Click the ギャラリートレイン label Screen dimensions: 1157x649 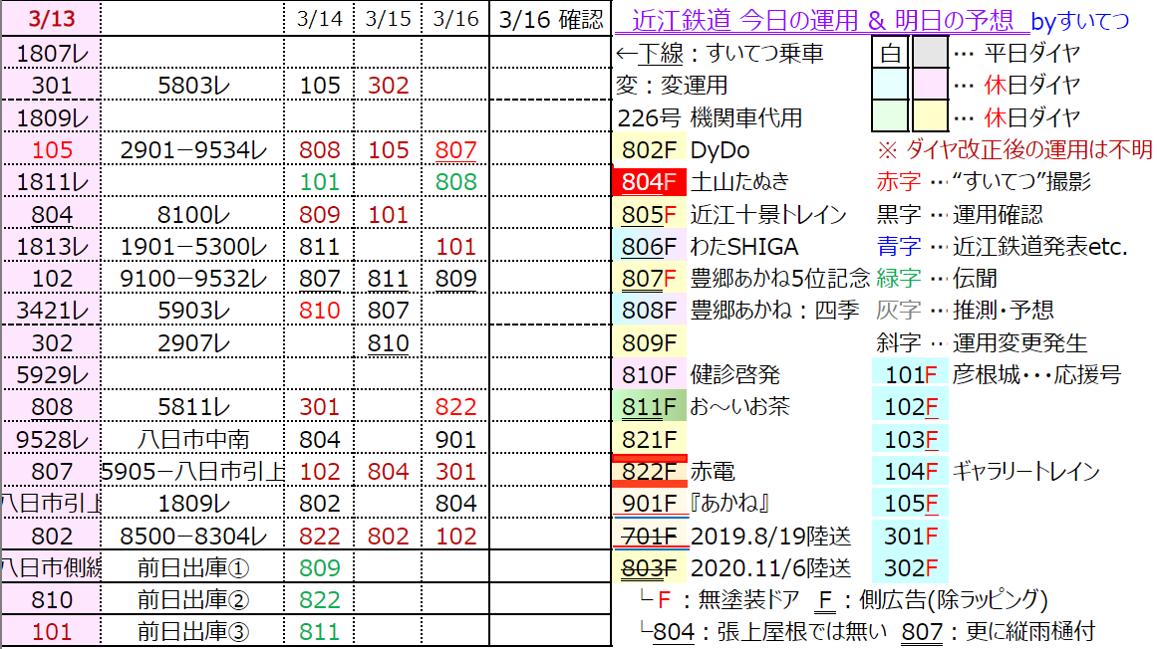click(1025, 472)
